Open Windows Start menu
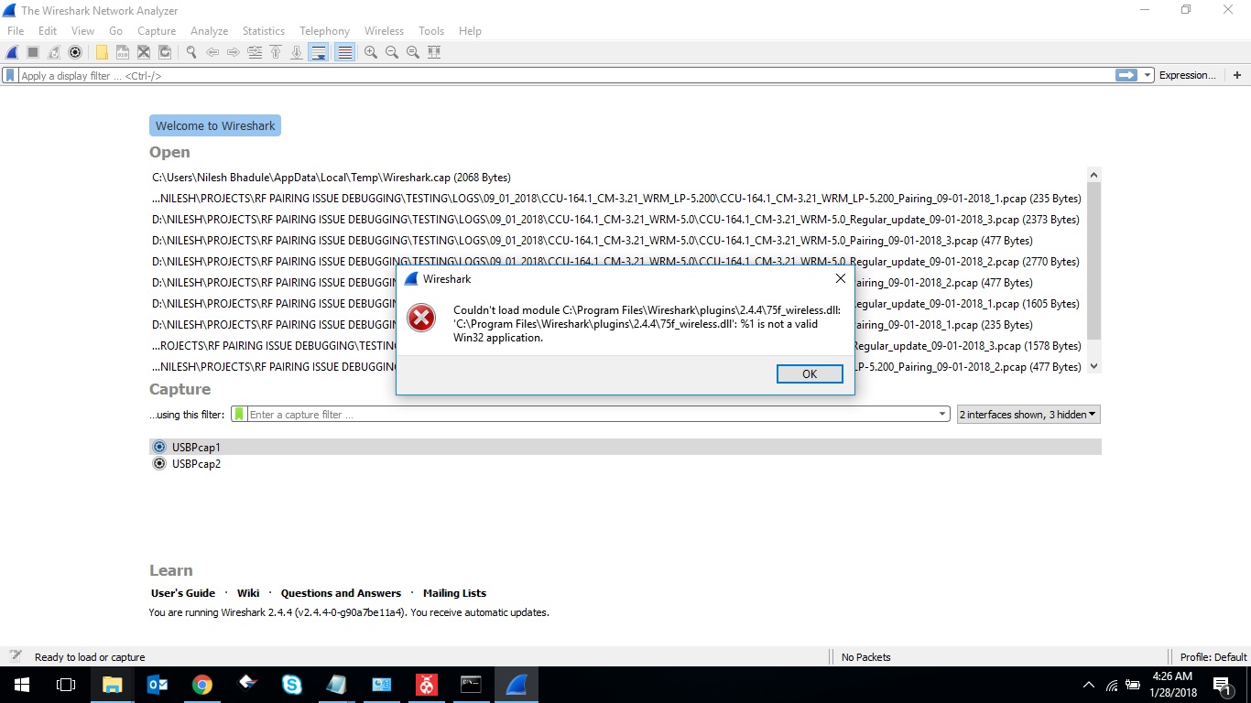This screenshot has width=1251, height=703. pos(22,684)
